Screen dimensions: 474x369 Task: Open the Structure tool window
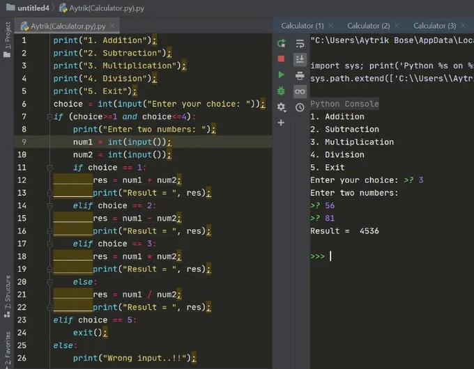click(x=7, y=296)
